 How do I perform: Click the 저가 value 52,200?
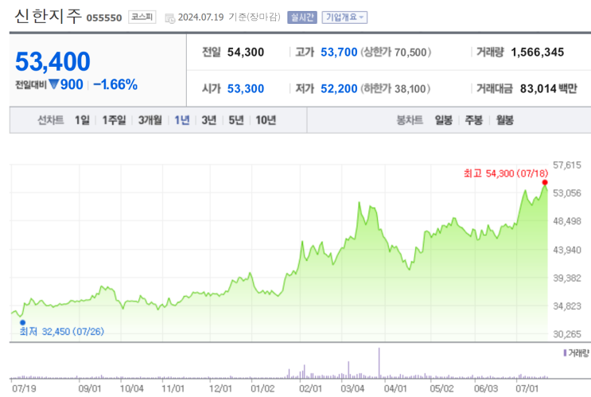coord(339,88)
